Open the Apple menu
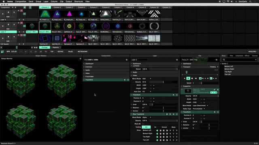The image size is (259, 145). 4,2
